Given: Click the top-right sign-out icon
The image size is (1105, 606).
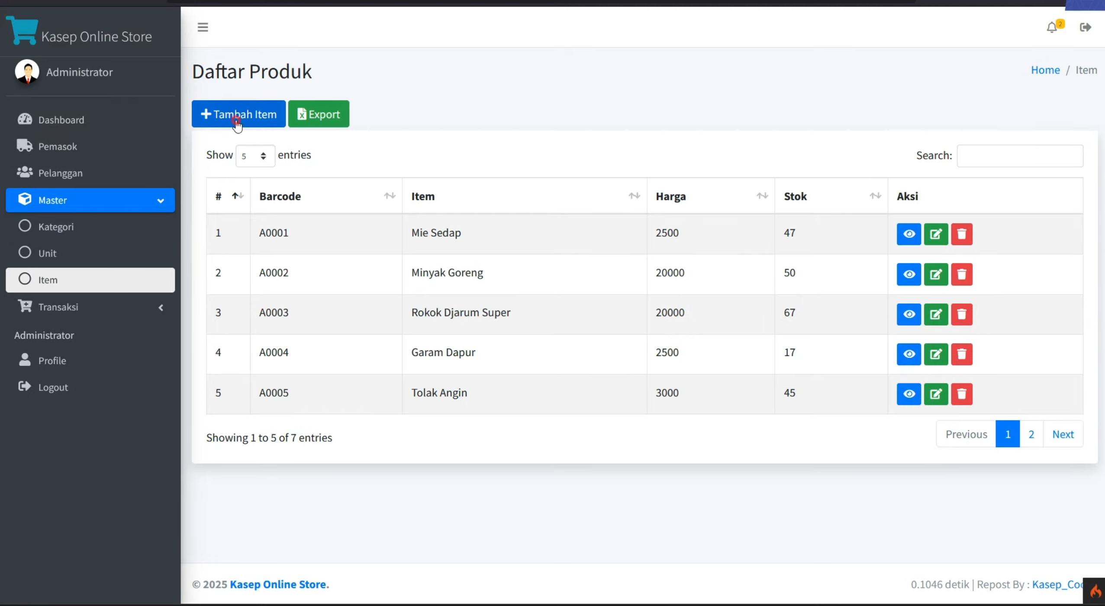Looking at the screenshot, I should click(x=1085, y=27).
